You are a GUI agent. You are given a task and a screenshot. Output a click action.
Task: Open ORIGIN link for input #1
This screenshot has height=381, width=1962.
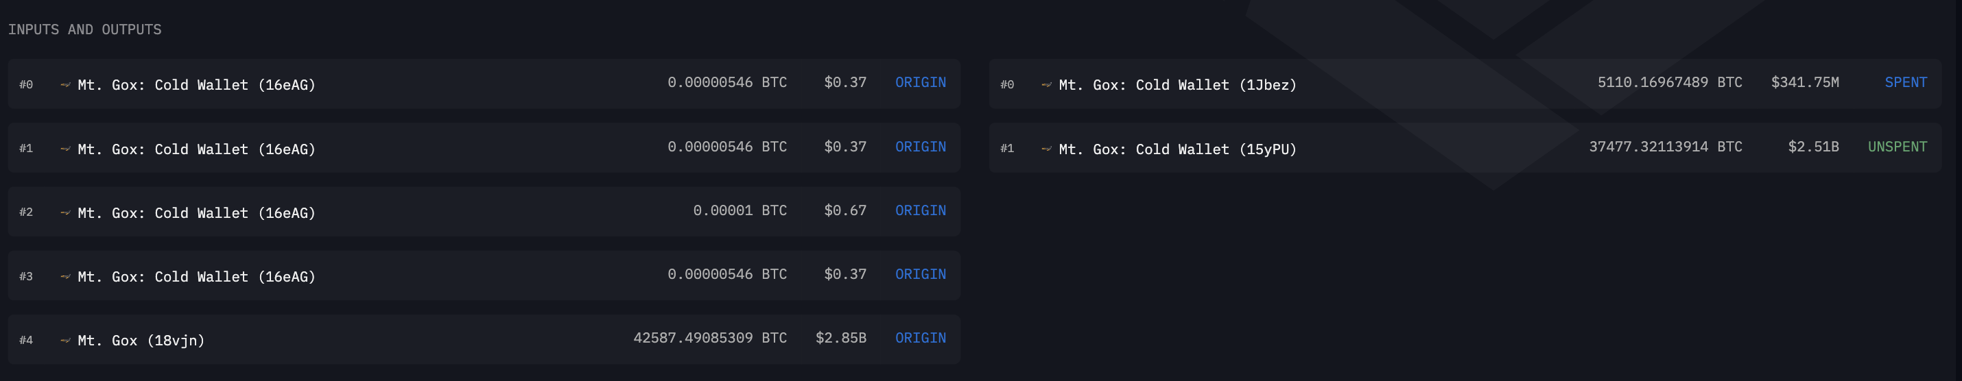pos(920,146)
